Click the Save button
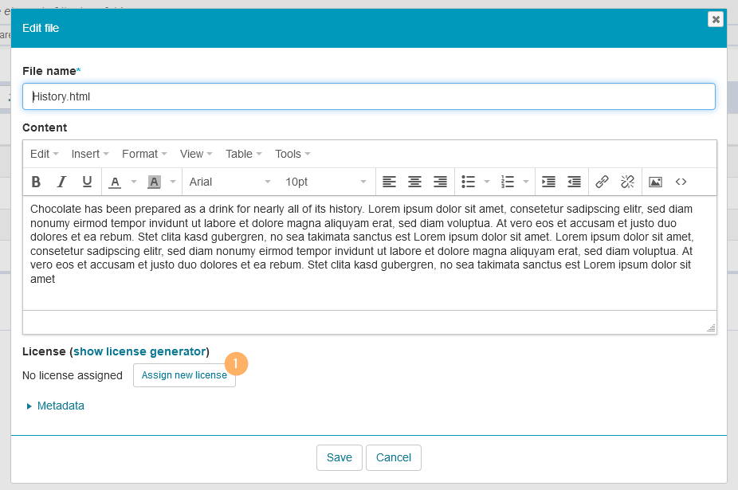 click(340, 457)
